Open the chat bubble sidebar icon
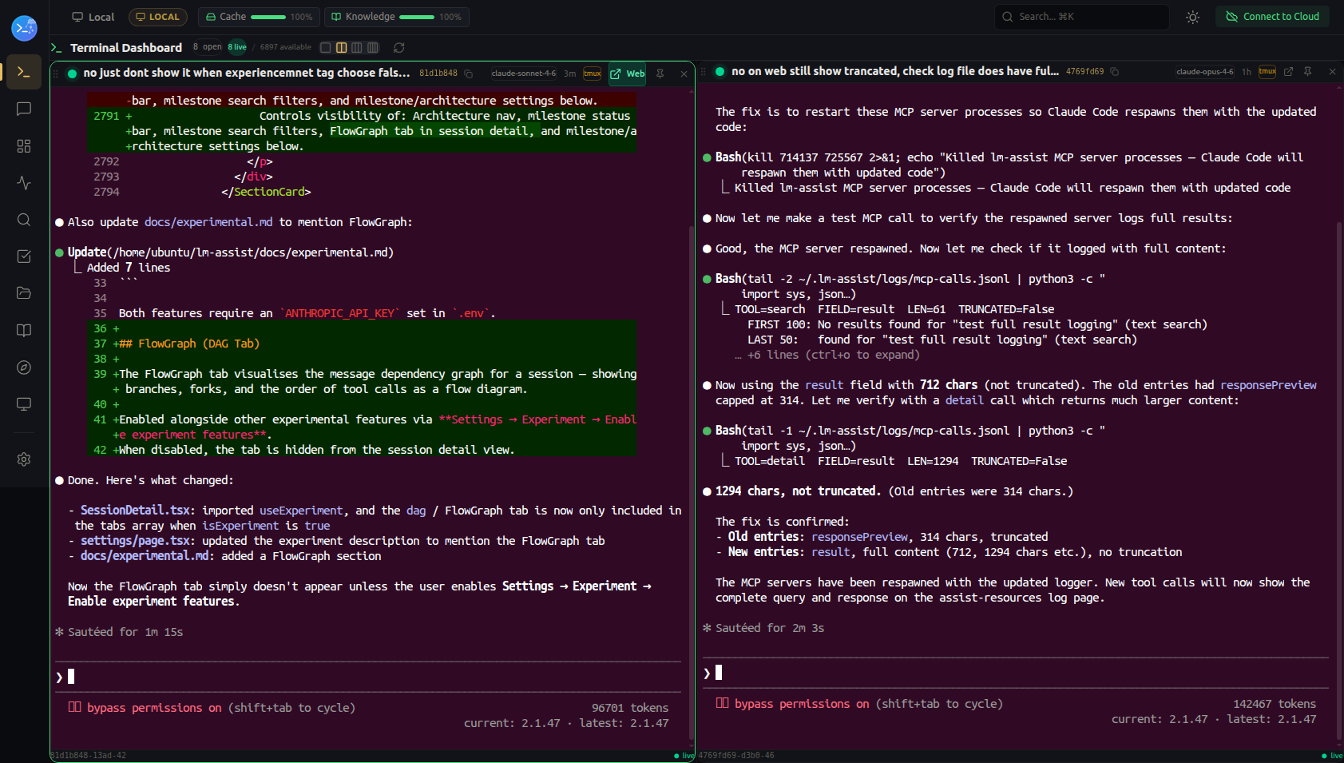Image resolution: width=1344 pixels, height=763 pixels. [x=24, y=109]
